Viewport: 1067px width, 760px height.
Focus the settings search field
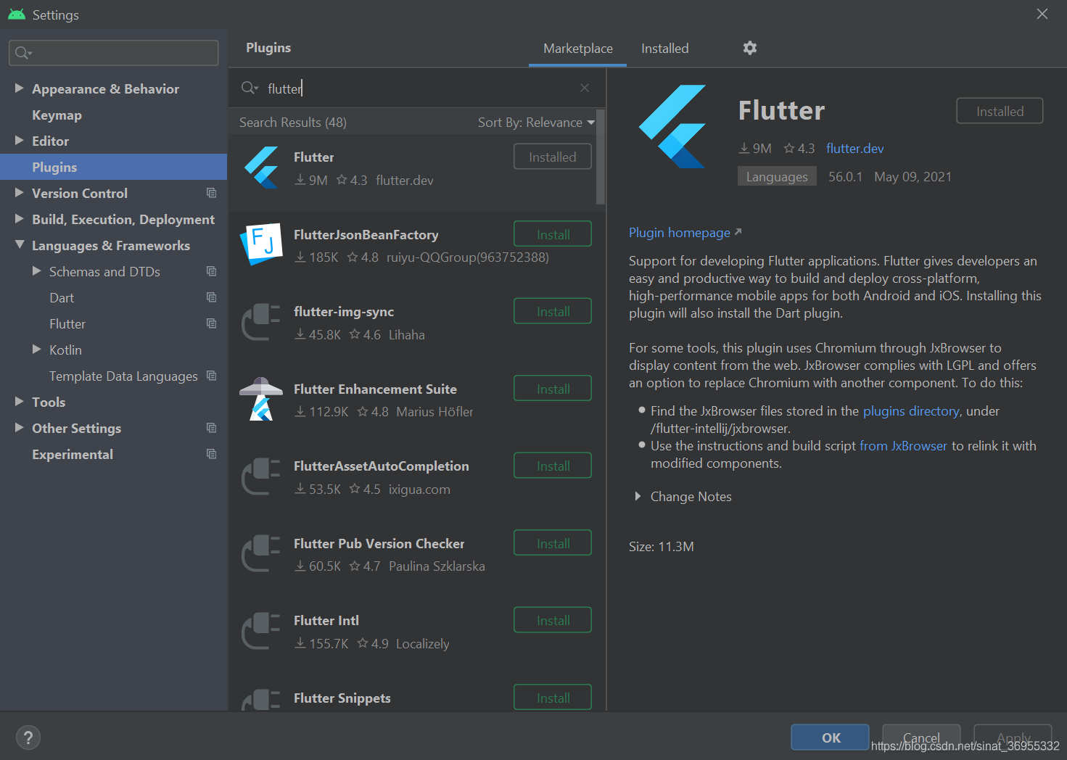click(113, 53)
